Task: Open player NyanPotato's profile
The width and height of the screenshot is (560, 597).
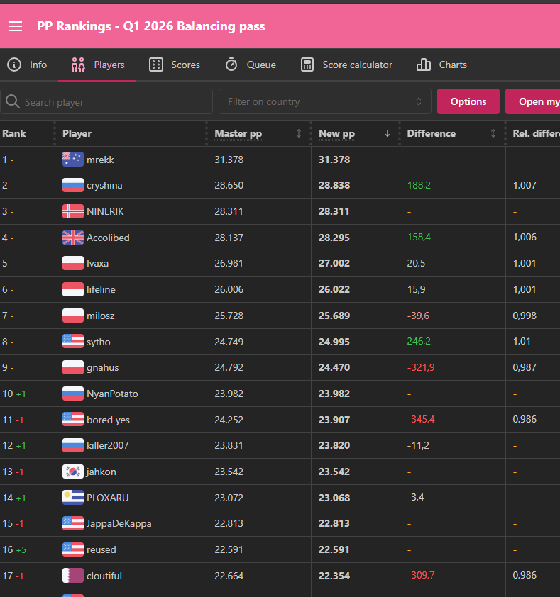Action: pyautogui.click(x=112, y=394)
